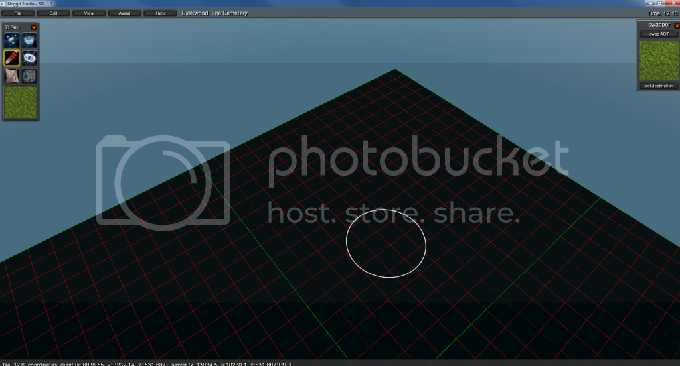
Task: Click the 3D Paint panel title
Action: coord(12,27)
